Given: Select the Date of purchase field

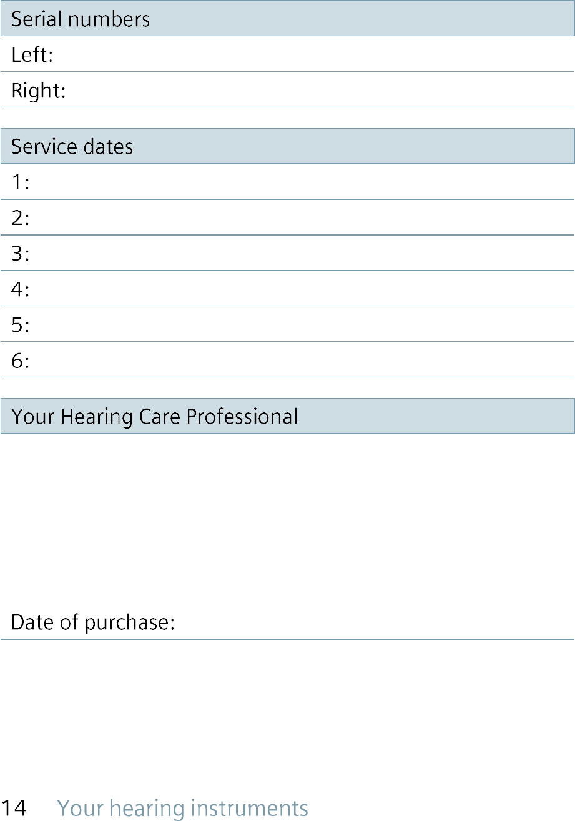Looking at the screenshot, I should [287, 622].
